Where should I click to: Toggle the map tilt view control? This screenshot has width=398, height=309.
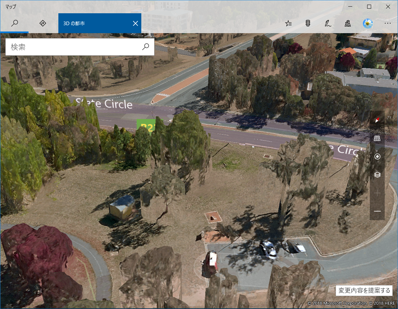(377, 138)
